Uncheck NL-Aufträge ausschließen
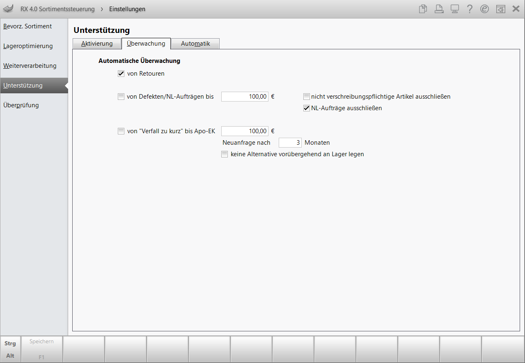The width and height of the screenshot is (525, 363). [307, 109]
